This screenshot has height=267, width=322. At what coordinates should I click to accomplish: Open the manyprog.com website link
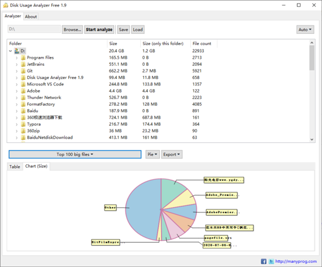click(x=297, y=261)
